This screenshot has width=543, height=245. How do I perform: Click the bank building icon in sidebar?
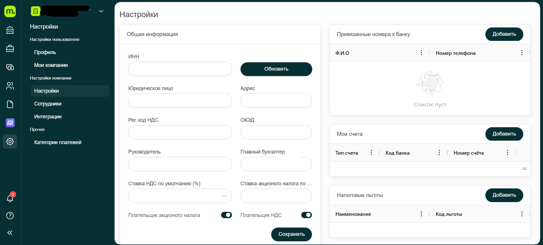click(10, 30)
